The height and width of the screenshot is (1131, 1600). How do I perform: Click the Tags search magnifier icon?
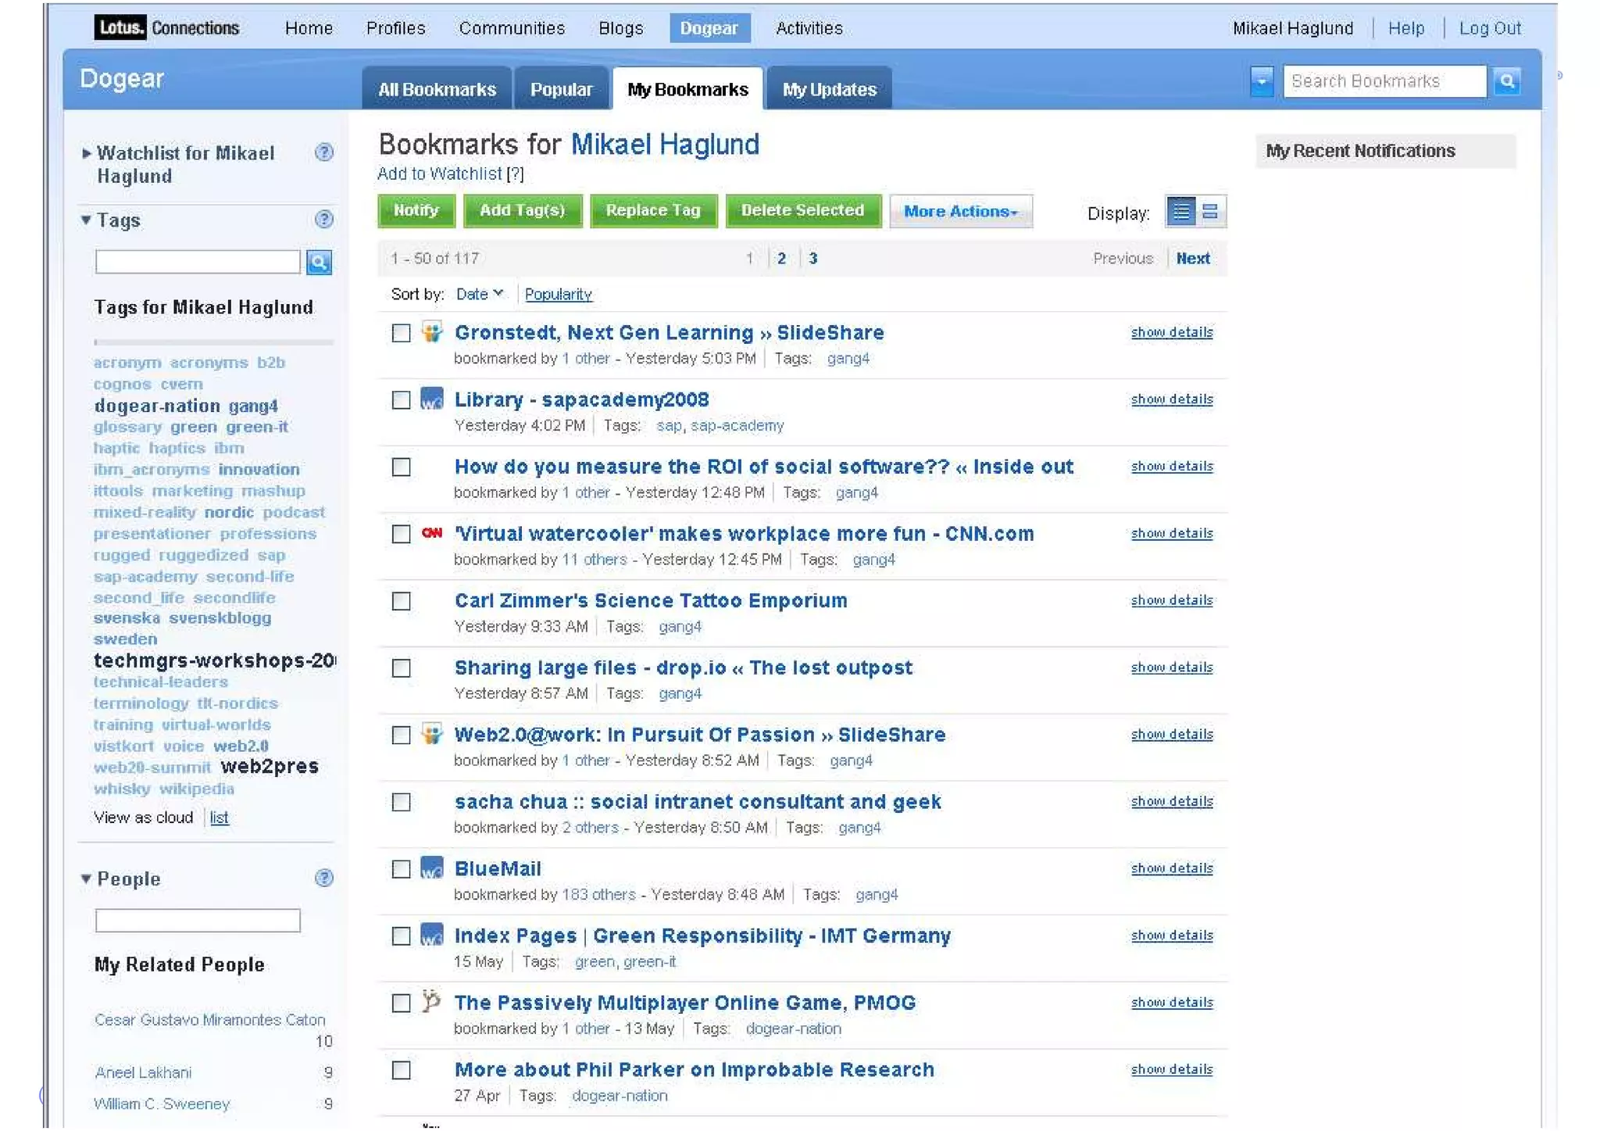[319, 262]
